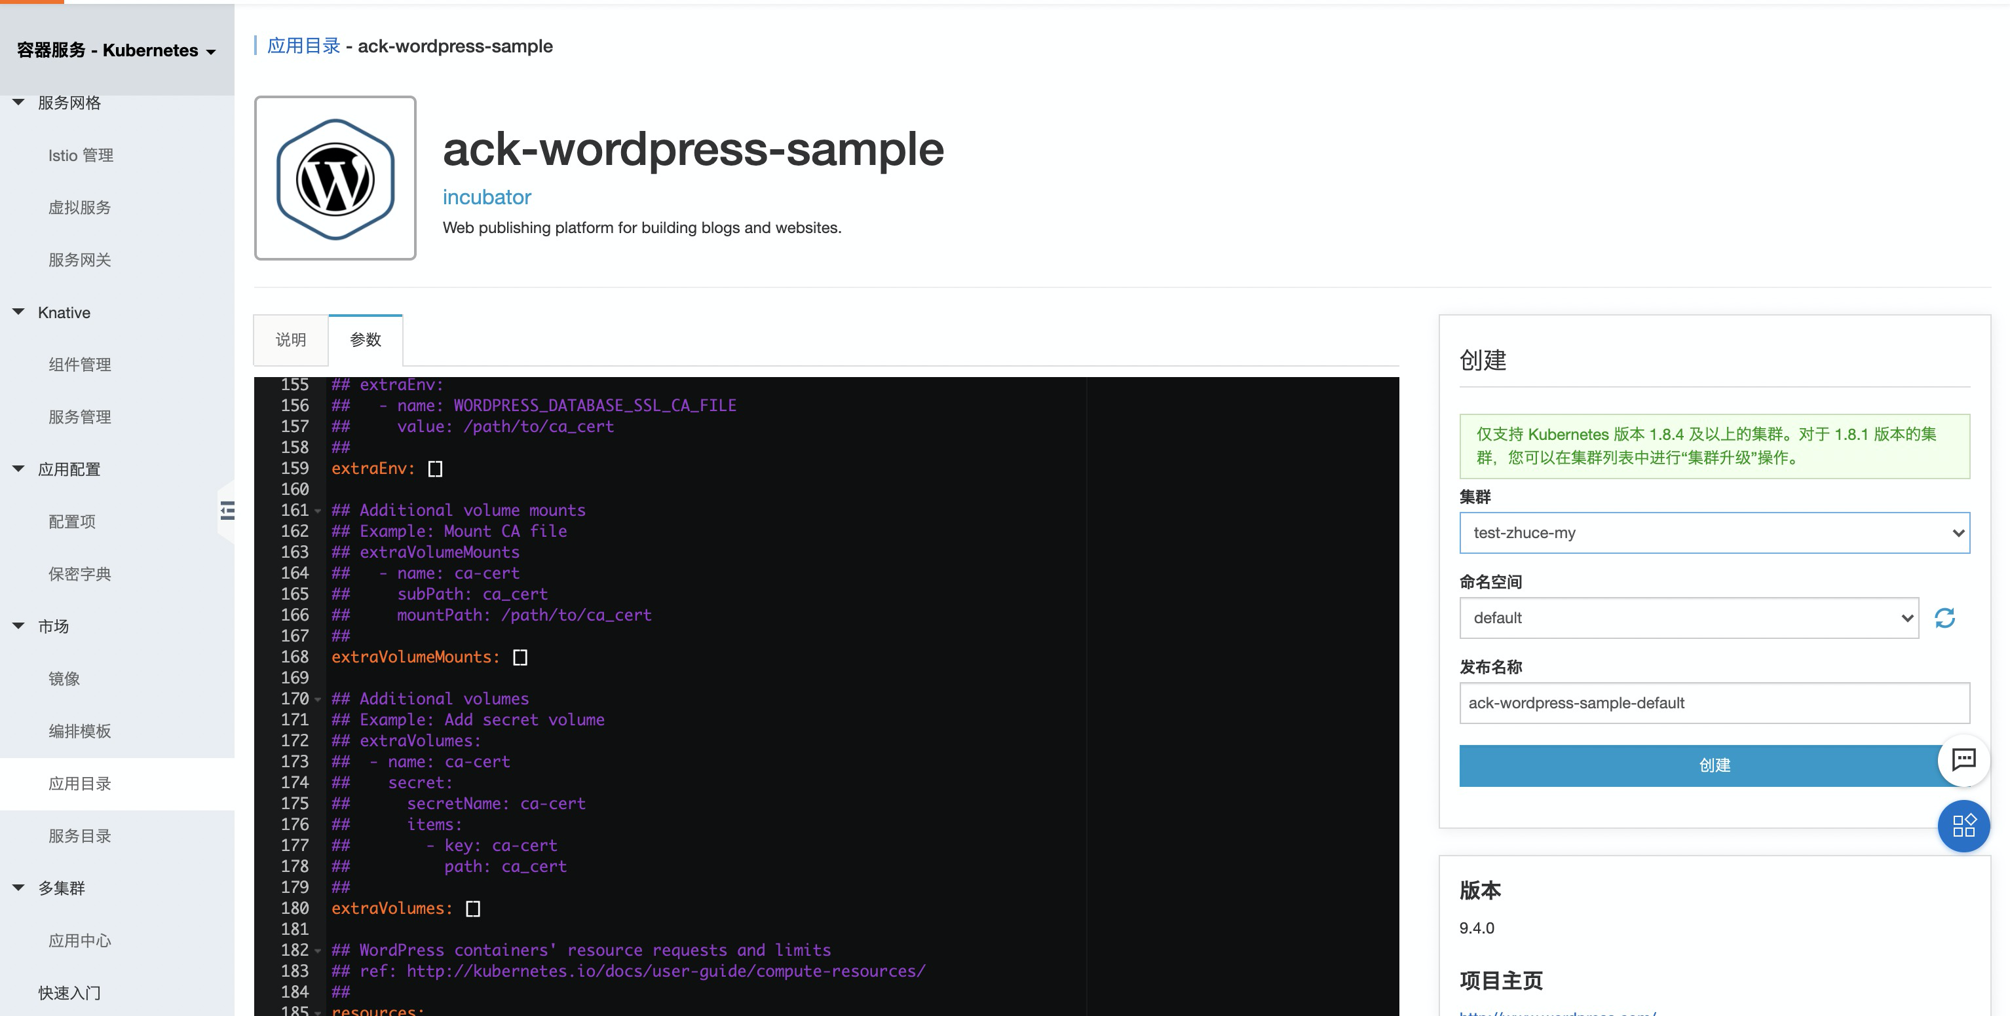Click the WordPress logo thumbnail
This screenshot has width=2010, height=1016.
coord(335,179)
